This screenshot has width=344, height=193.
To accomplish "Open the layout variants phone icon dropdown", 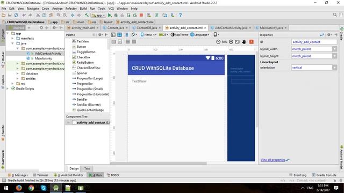I will (216, 34).
